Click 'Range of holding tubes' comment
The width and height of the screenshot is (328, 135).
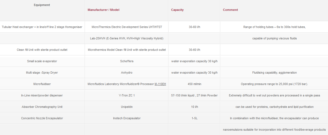pyautogui.click(x=275, y=27)
